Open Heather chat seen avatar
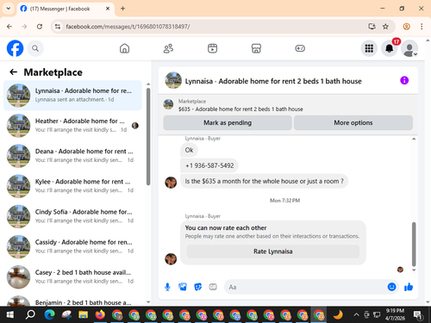This screenshot has width=431, height=323. (135, 126)
